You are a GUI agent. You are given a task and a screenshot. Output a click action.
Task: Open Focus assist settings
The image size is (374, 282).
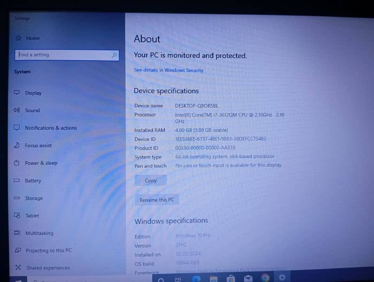[38, 145]
